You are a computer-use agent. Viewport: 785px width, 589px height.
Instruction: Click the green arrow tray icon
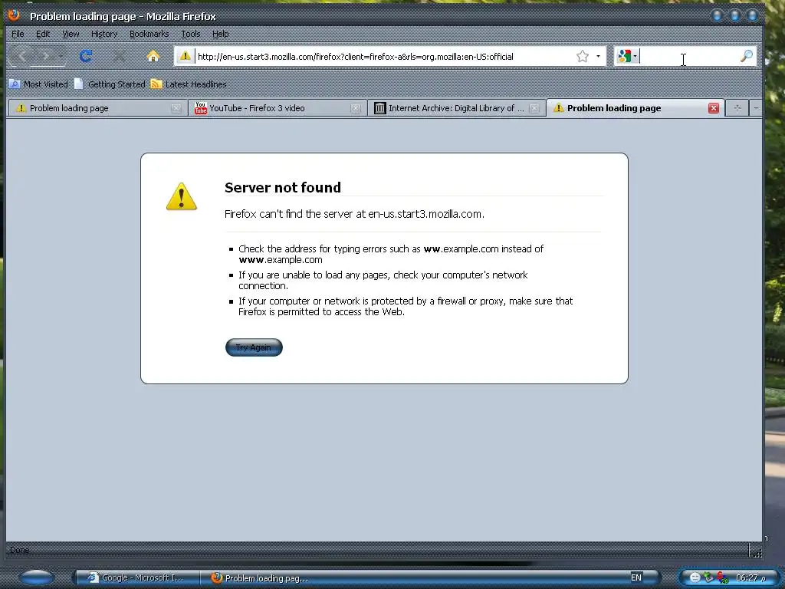pos(708,577)
